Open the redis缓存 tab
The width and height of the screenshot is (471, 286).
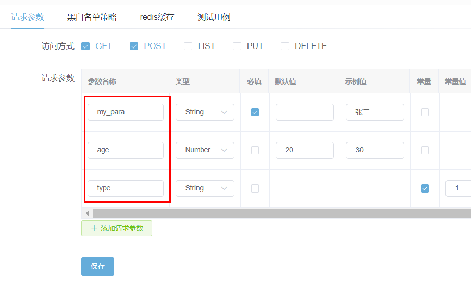tap(157, 17)
